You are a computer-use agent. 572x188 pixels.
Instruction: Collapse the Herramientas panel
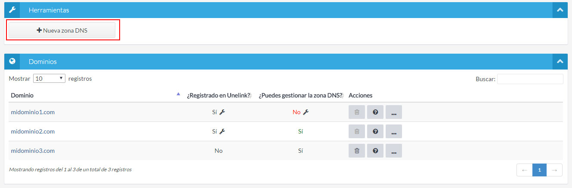(560, 10)
